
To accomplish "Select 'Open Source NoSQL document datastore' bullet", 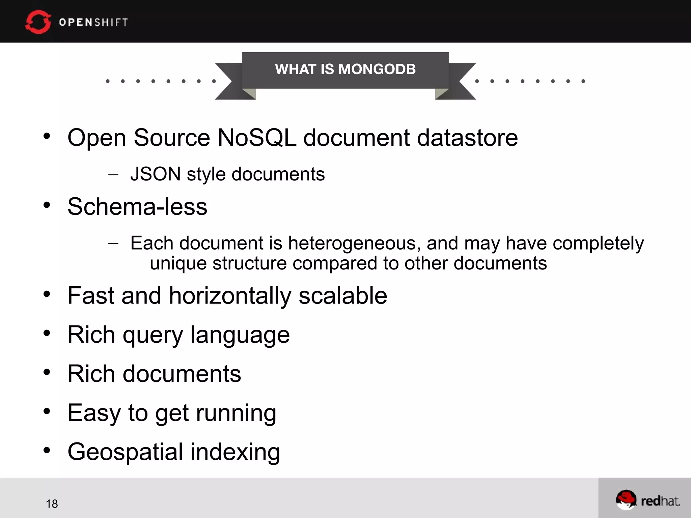I will point(293,138).
